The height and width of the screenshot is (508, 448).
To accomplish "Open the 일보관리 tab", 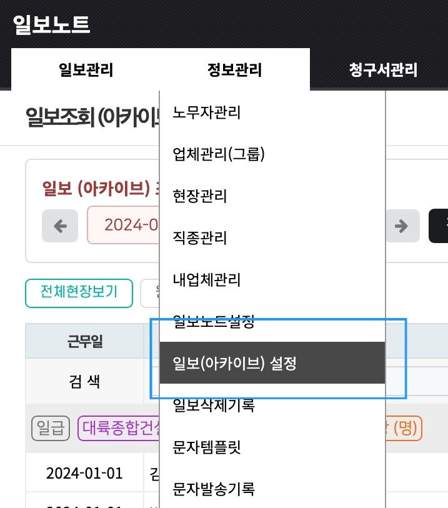I will pyautogui.click(x=86, y=69).
